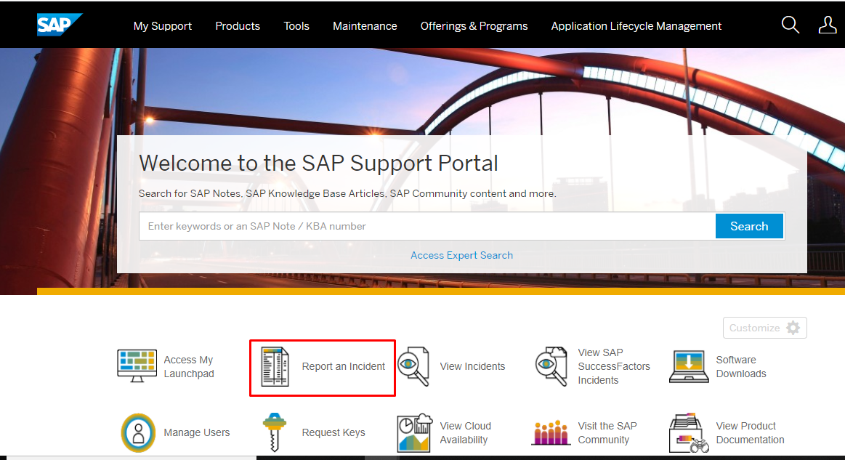Open the header search magnifier icon
845x460 pixels.
click(790, 25)
